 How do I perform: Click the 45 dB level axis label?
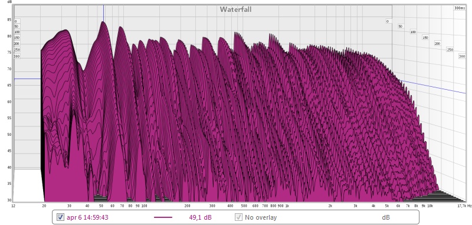[x=9, y=151]
